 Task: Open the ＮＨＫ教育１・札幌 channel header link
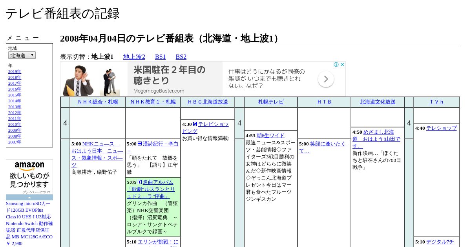(x=153, y=102)
